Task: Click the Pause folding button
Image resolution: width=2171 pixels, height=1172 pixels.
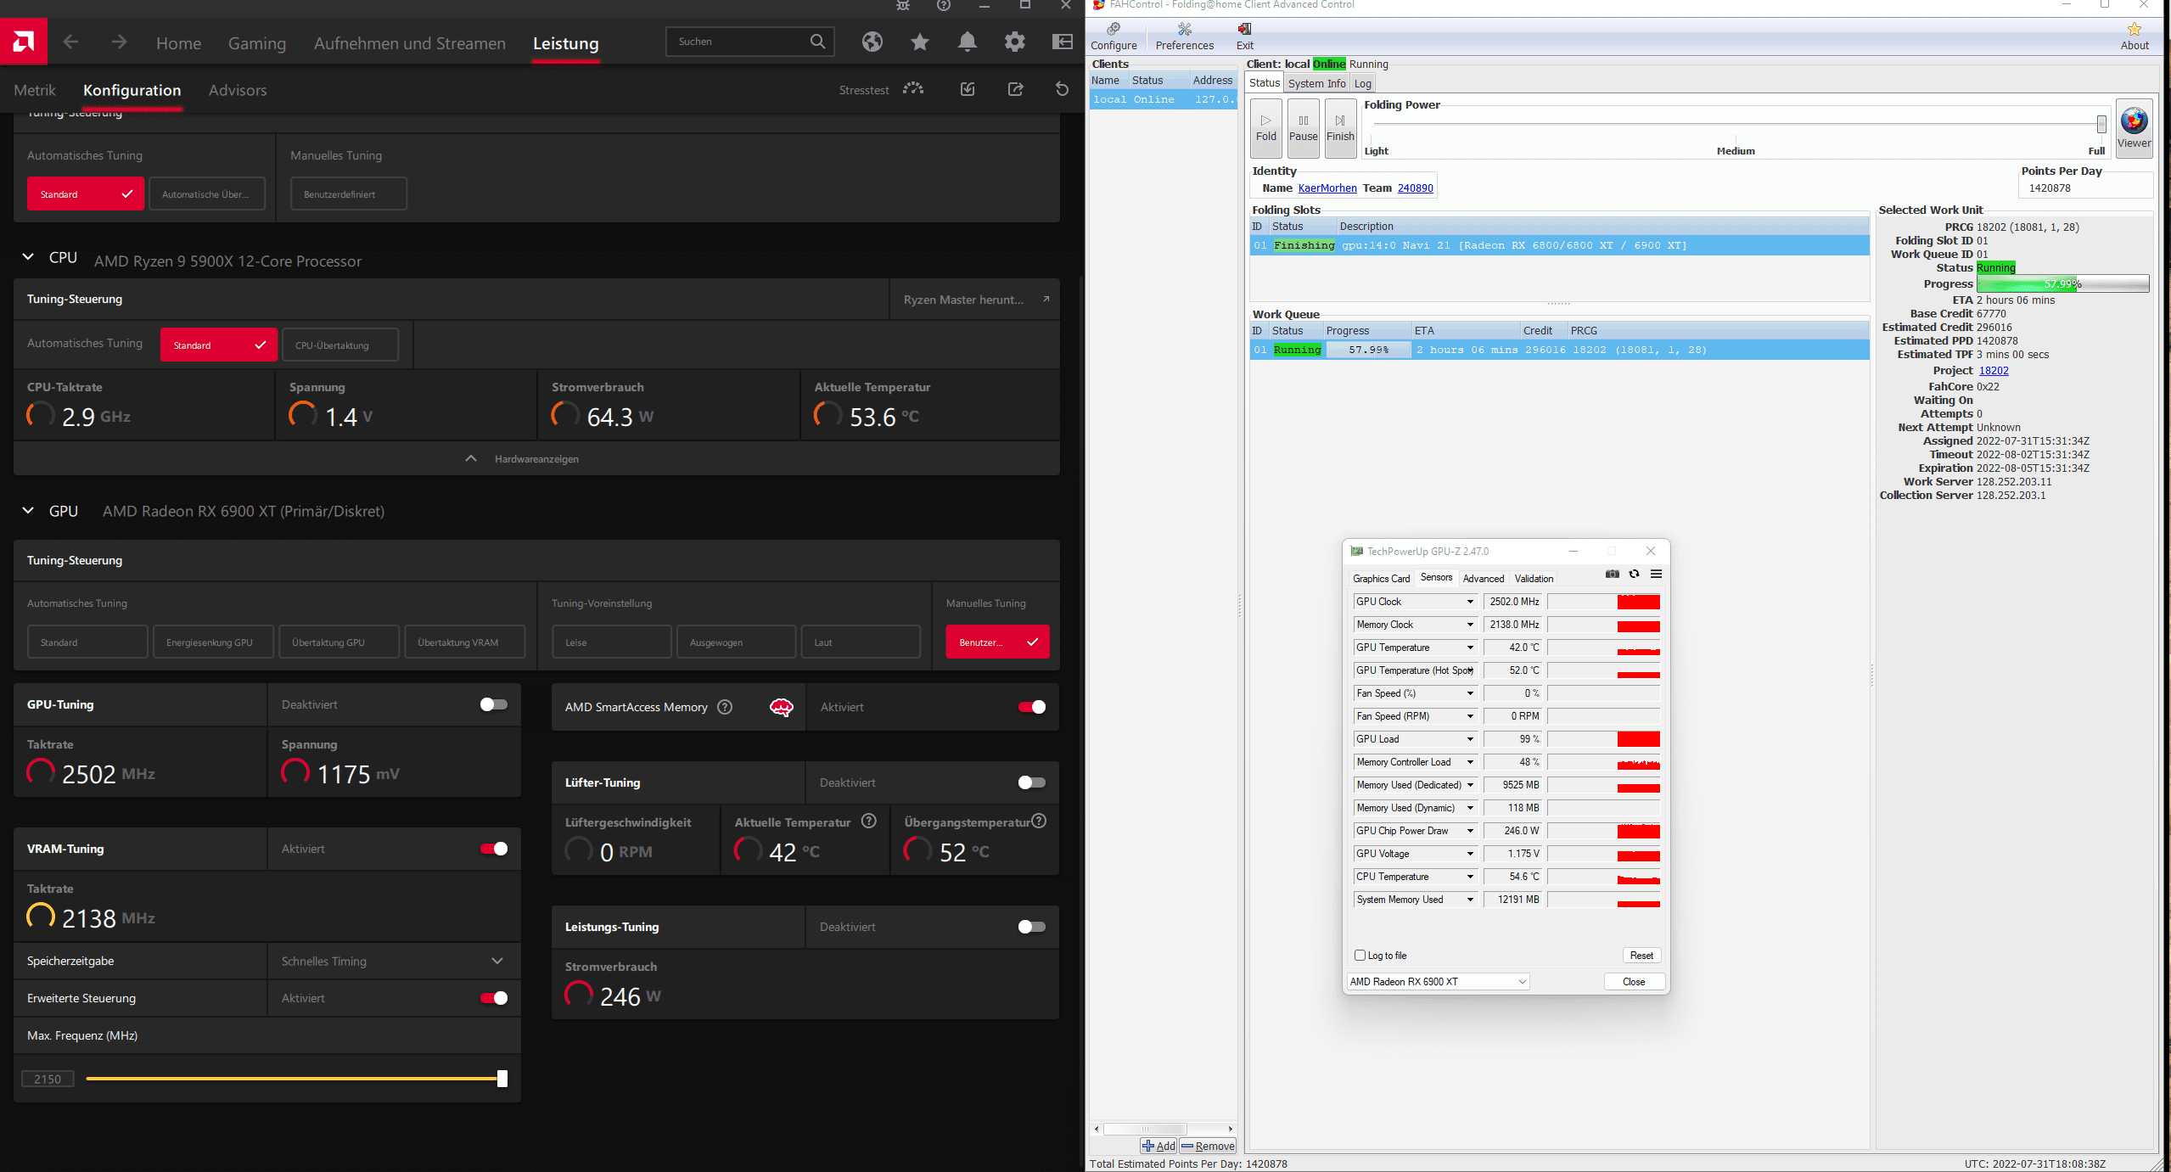Action: (x=1303, y=127)
